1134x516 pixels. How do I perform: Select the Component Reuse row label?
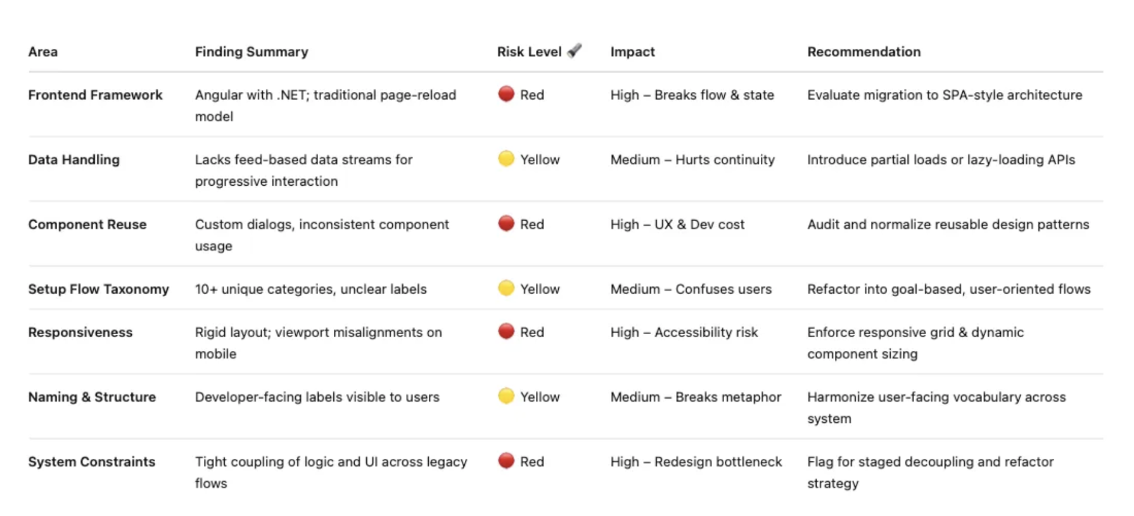(x=87, y=224)
